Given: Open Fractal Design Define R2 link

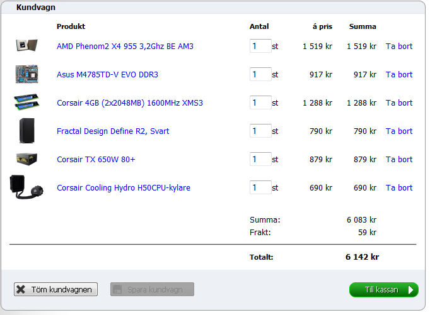Looking at the screenshot, I should tap(113, 131).
